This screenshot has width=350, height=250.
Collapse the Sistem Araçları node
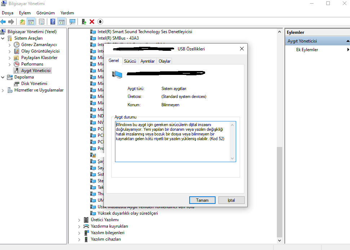coord(3,38)
